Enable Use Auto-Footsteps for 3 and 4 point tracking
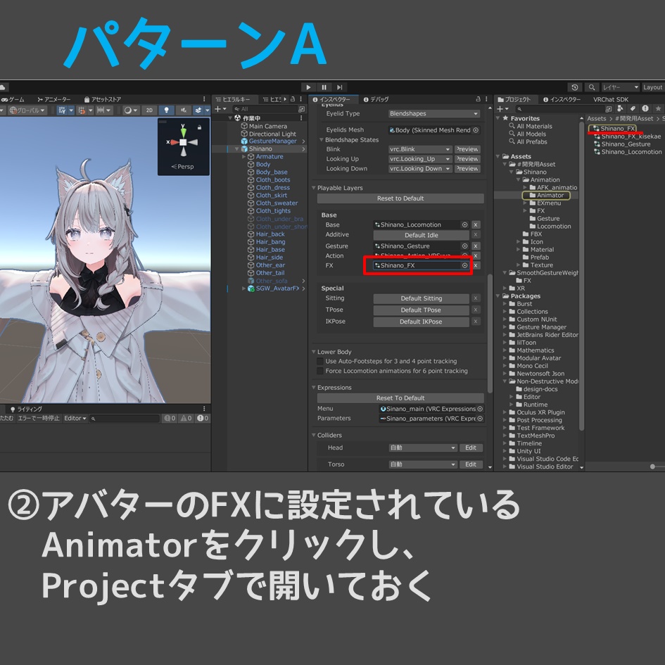The height and width of the screenshot is (665, 665). (319, 361)
